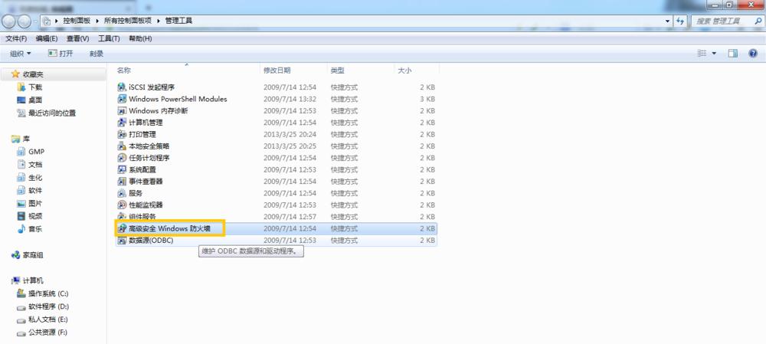Image resolution: width=766 pixels, height=344 pixels.
Task: Click the 事件查看器 icon
Action: click(x=122, y=181)
